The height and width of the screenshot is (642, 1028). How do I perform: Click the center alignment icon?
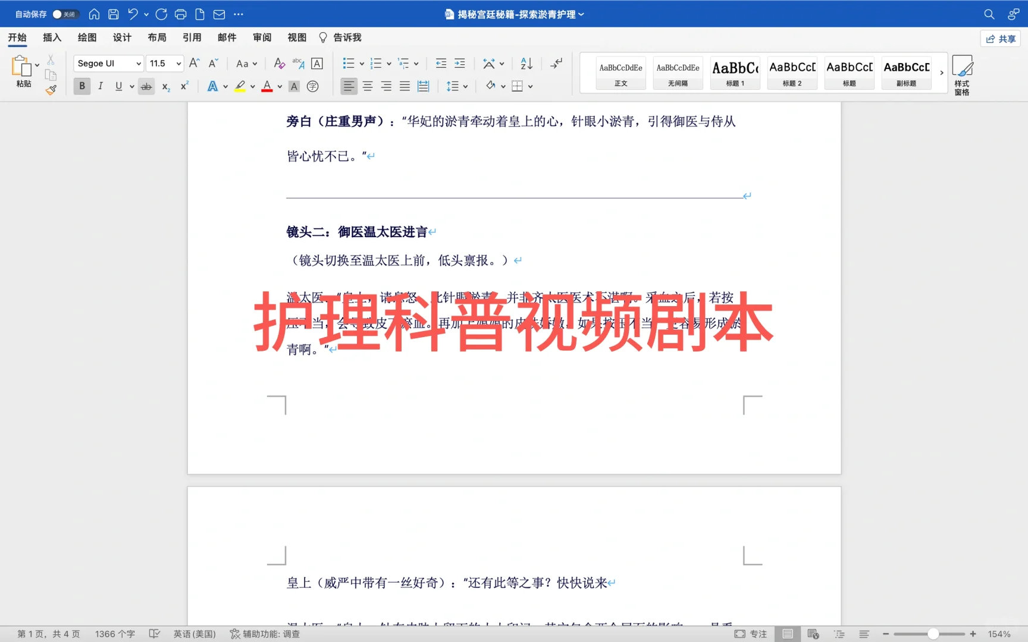368,86
